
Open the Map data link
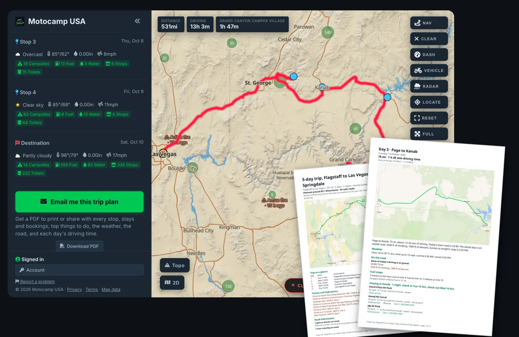[111, 289]
